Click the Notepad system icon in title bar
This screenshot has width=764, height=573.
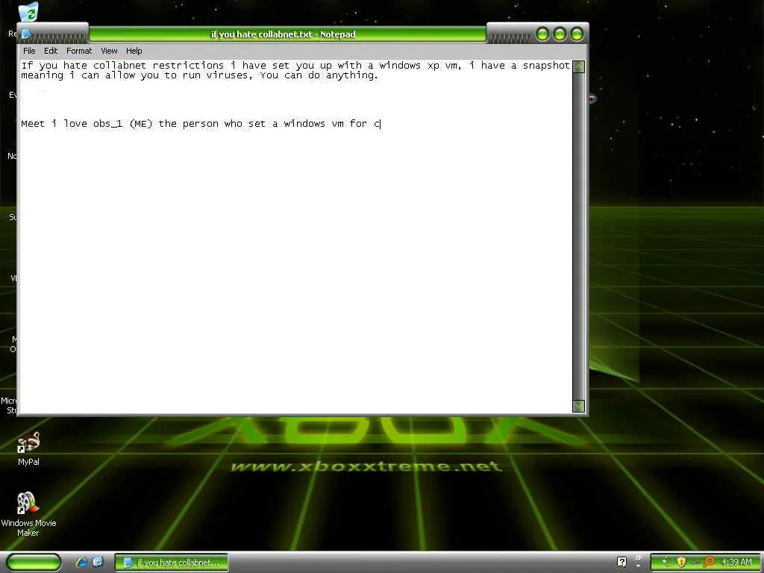[x=26, y=34]
